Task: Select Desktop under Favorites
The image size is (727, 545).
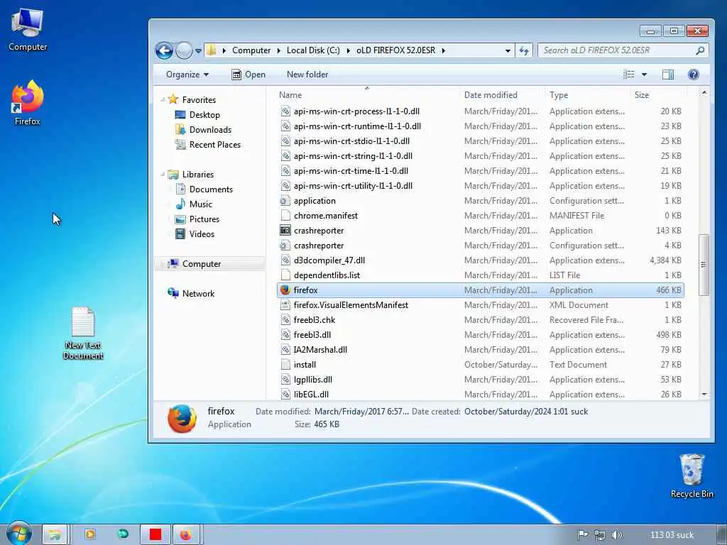Action: click(x=204, y=115)
